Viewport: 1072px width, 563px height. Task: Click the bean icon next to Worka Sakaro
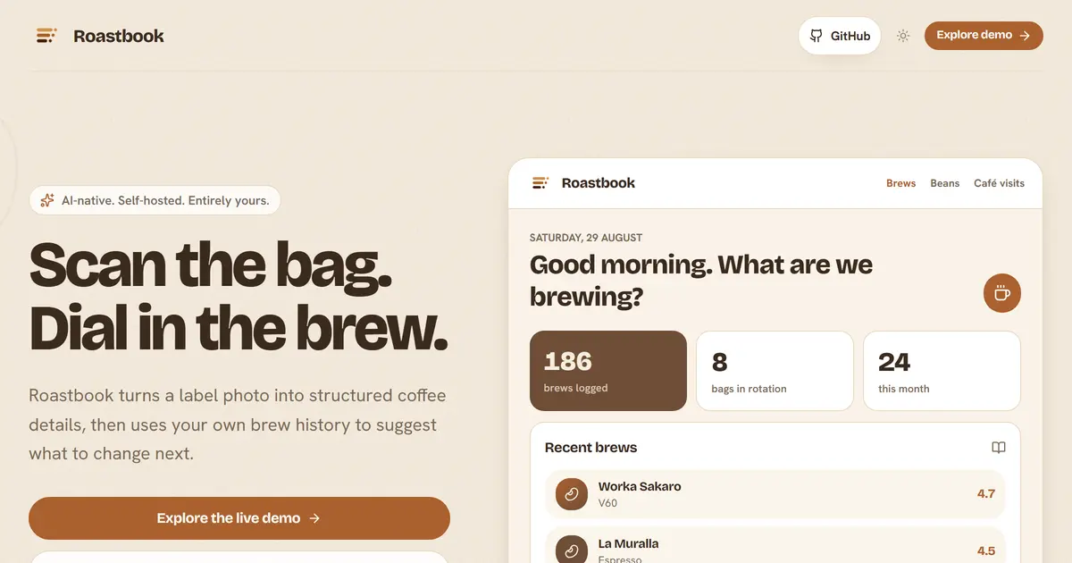click(572, 494)
